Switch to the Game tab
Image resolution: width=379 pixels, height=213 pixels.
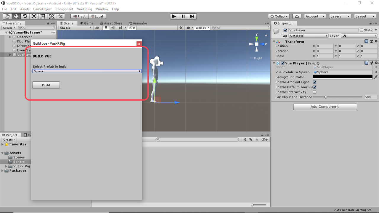(x=86, y=23)
